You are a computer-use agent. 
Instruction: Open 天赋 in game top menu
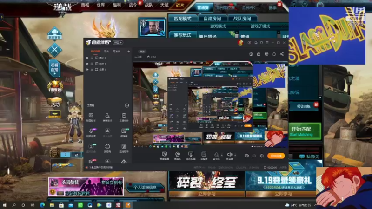click(164, 5)
